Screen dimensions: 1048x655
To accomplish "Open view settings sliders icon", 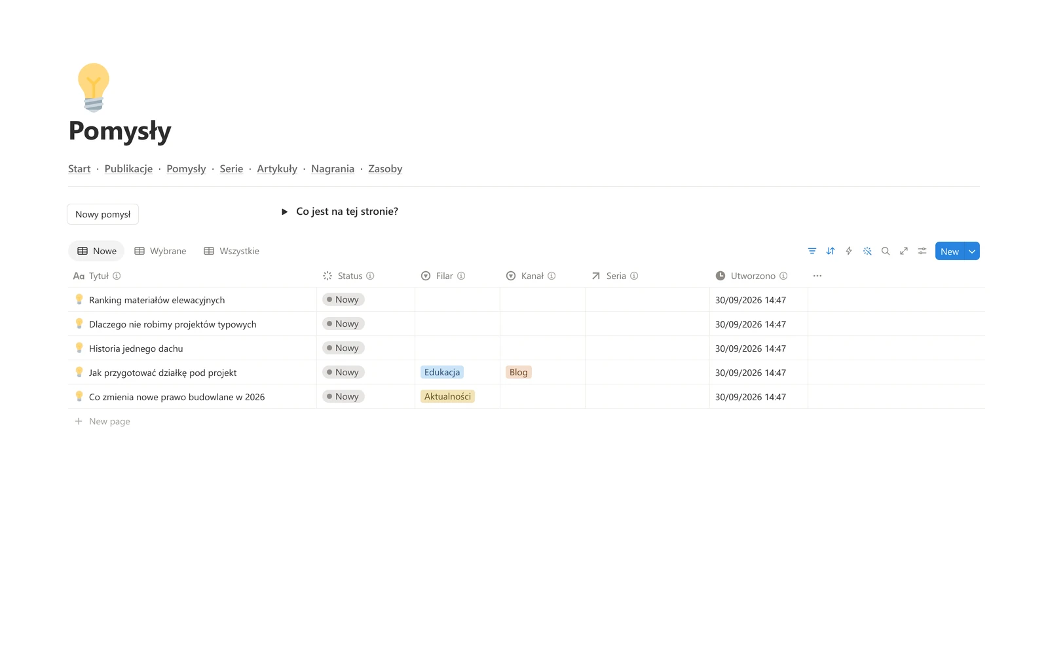I will coord(922,251).
